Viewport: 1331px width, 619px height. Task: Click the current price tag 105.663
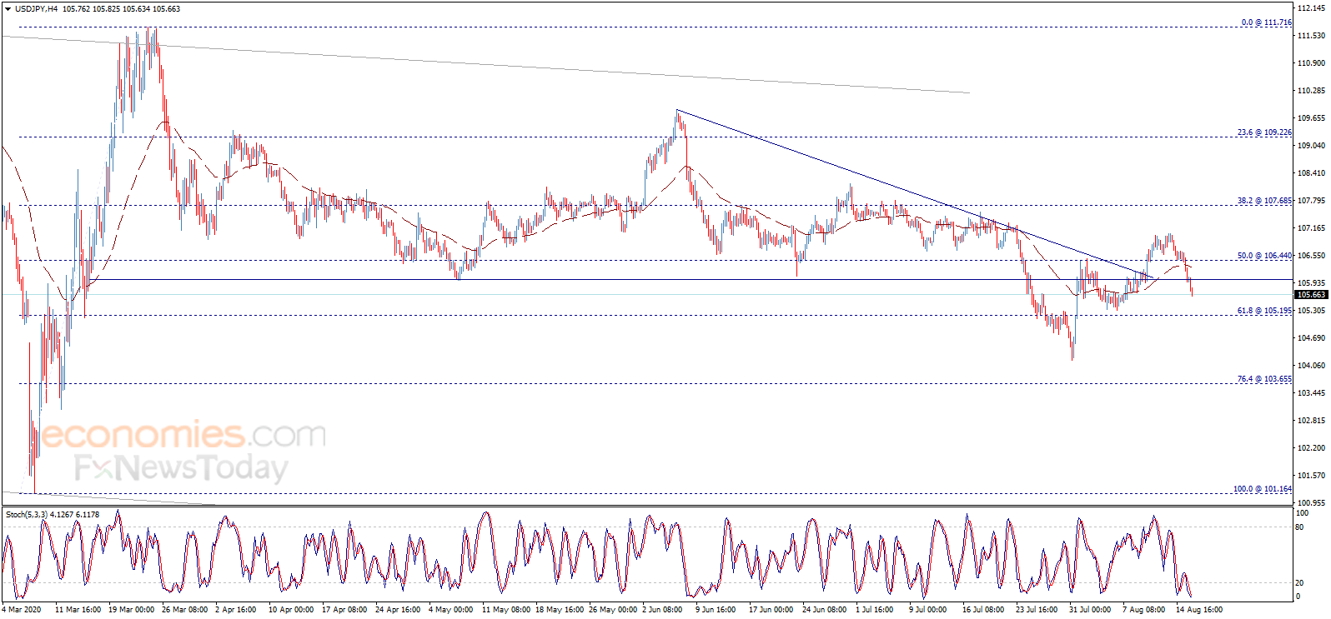(1311, 295)
